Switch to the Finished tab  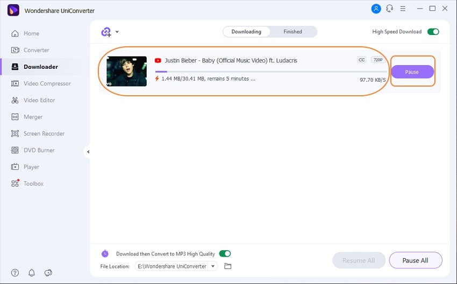(x=292, y=32)
